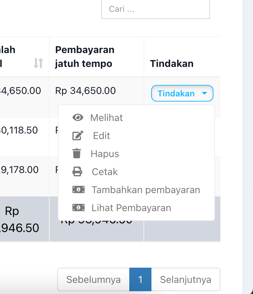Select Tambahkan pembayaran option

[x=146, y=190]
